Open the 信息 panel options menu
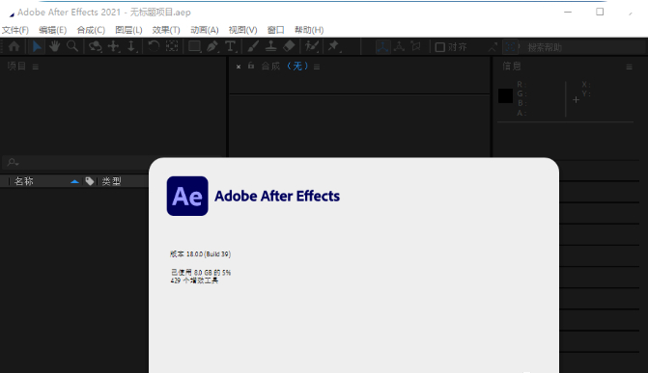Viewport: 648px width, 373px height. point(629,67)
